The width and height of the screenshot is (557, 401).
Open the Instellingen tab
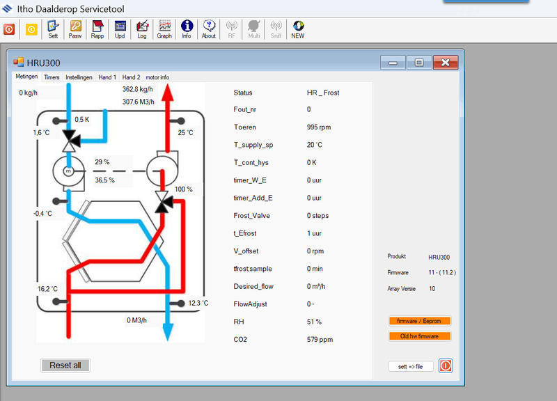pyautogui.click(x=79, y=77)
